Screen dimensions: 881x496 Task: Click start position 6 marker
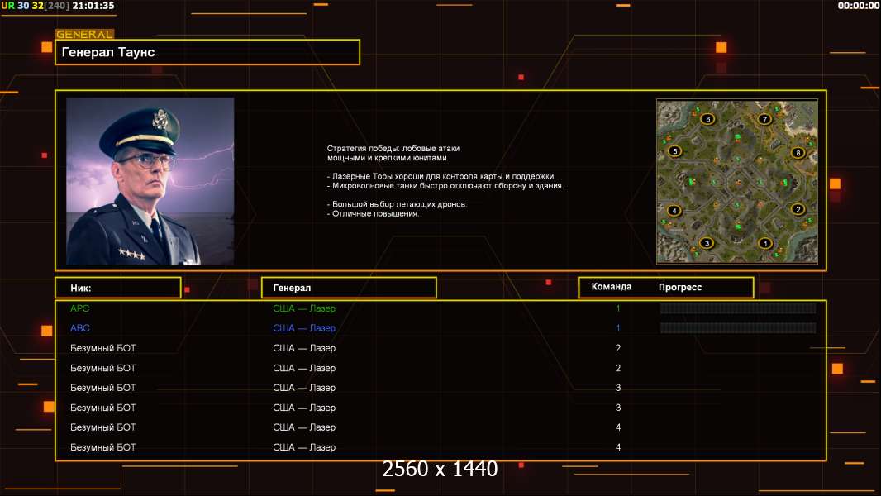[x=707, y=119]
